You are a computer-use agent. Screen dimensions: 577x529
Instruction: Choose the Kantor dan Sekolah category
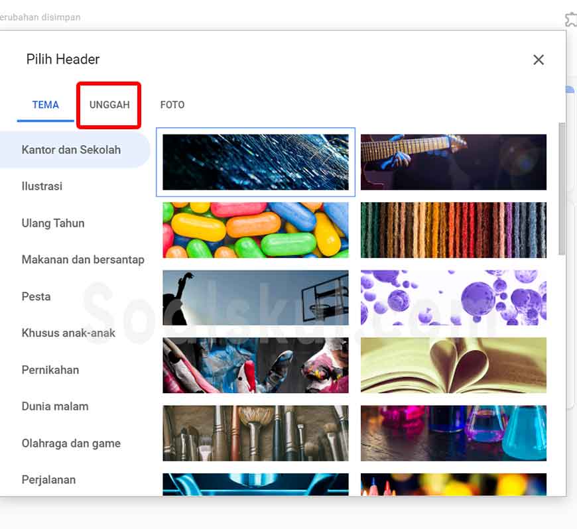[x=72, y=150]
